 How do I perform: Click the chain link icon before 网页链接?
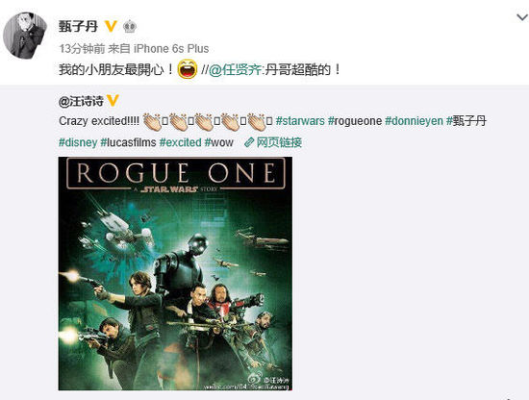coord(249,142)
